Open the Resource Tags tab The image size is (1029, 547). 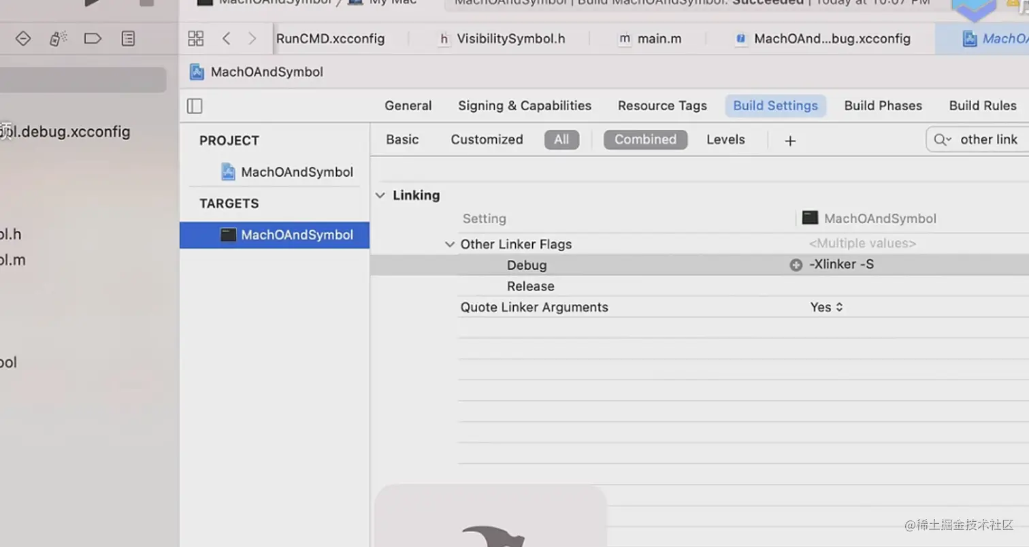tap(662, 105)
